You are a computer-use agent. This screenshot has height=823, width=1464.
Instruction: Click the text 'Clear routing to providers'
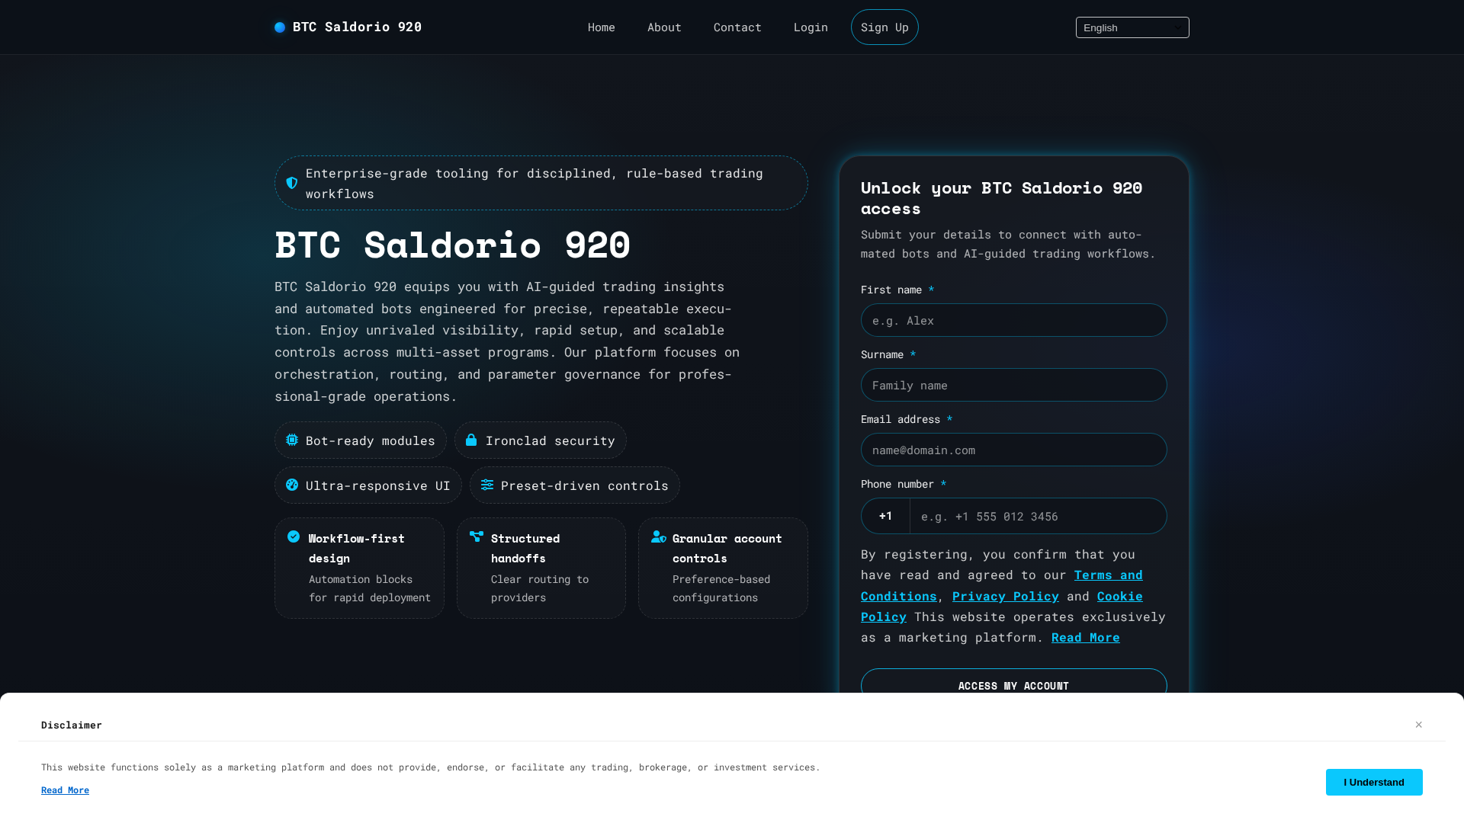pos(540,588)
